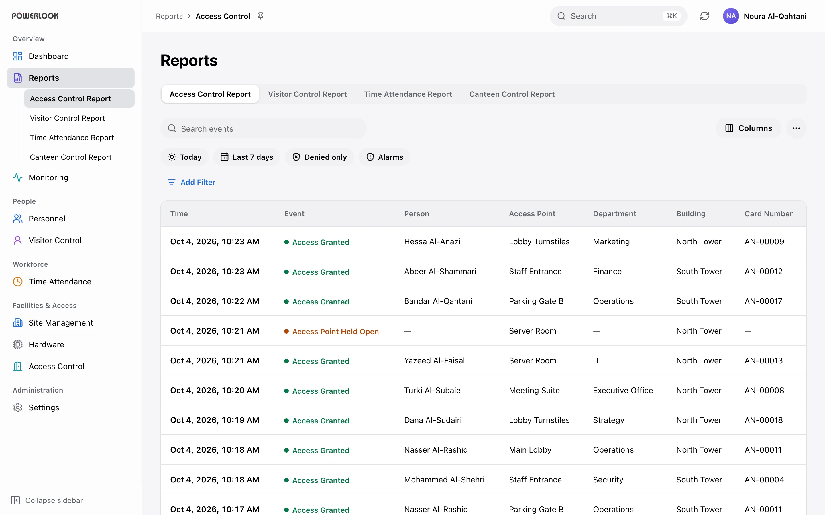This screenshot has height=515, width=825.
Task: Click the Reports breadcrumb link
Action: [169, 16]
